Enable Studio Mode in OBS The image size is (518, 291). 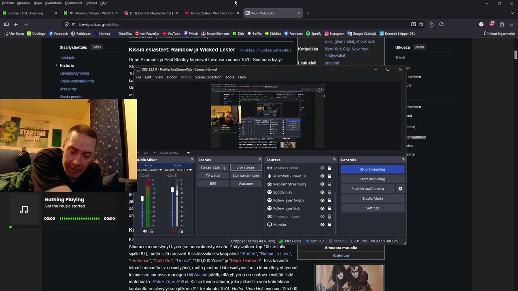tap(372, 198)
